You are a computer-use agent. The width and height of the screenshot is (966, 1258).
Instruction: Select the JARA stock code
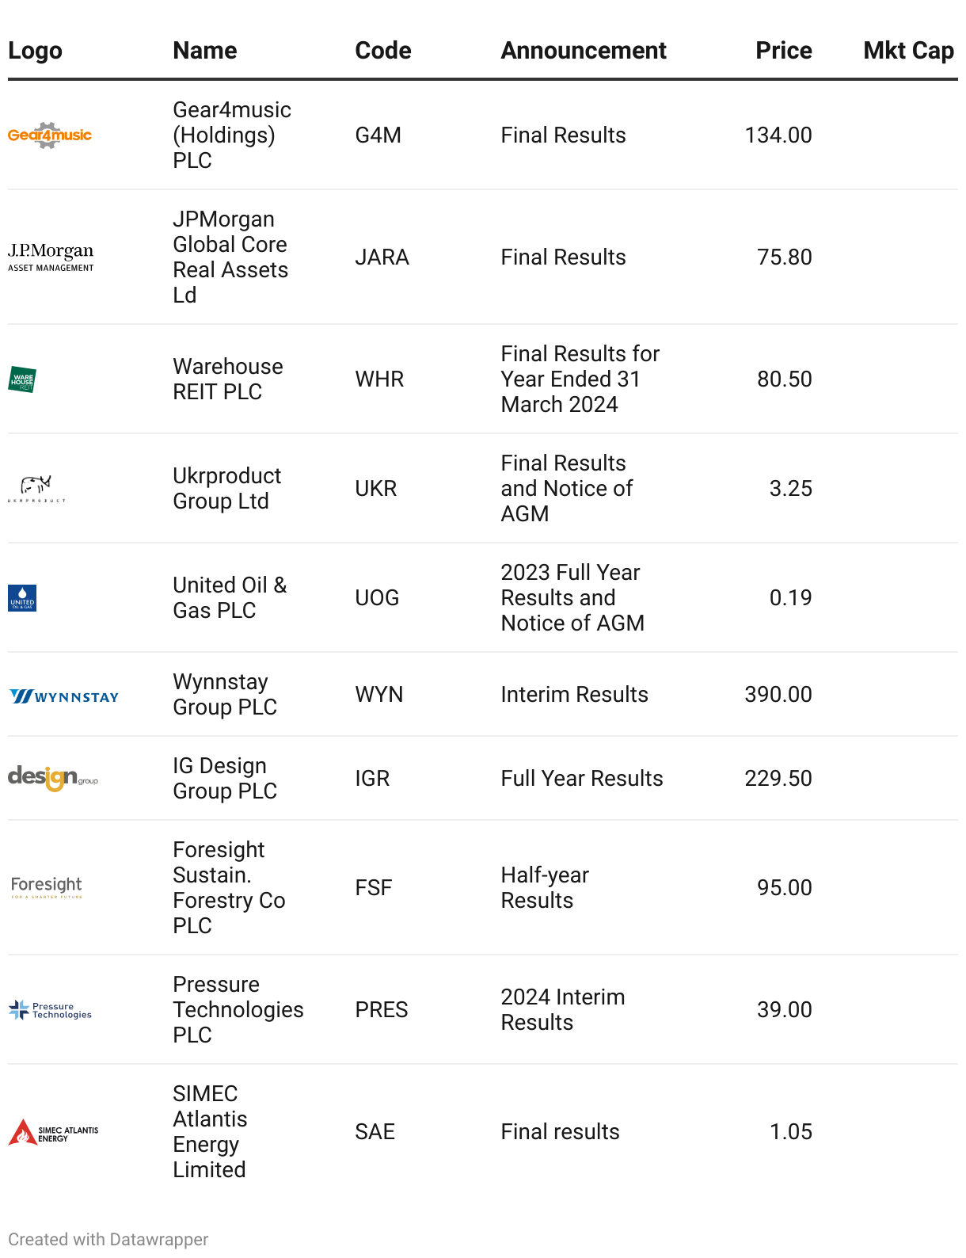[x=382, y=257]
